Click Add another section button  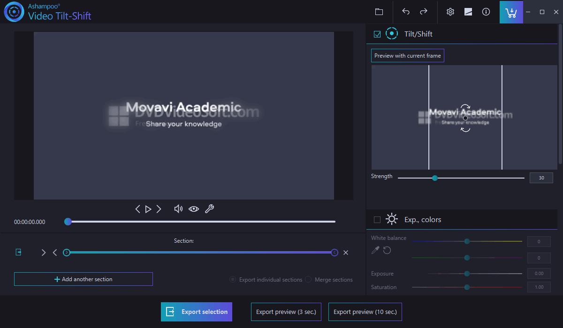pyautogui.click(x=84, y=279)
